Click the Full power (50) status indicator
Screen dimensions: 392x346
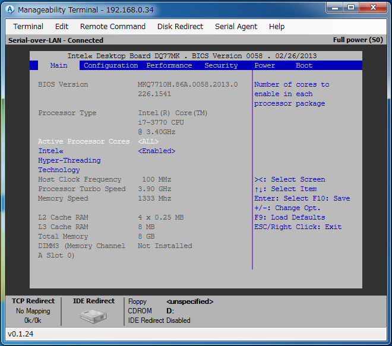(x=358, y=40)
